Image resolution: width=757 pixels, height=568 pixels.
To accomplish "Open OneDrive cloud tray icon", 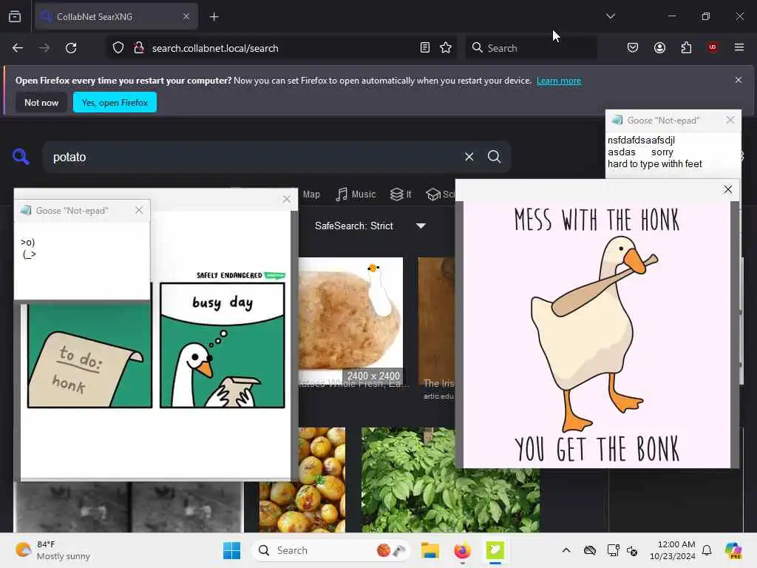I will [x=589, y=550].
